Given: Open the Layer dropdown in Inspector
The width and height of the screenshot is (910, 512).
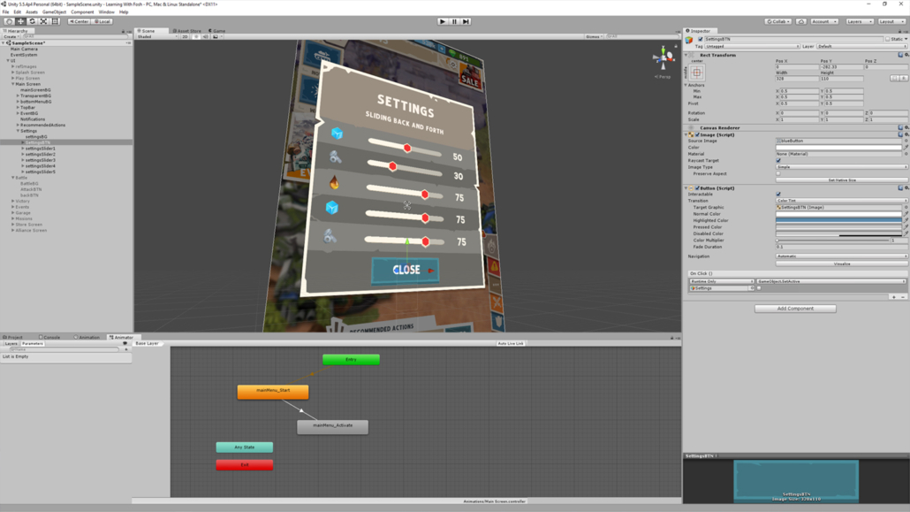Looking at the screenshot, I should (x=861, y=47).
